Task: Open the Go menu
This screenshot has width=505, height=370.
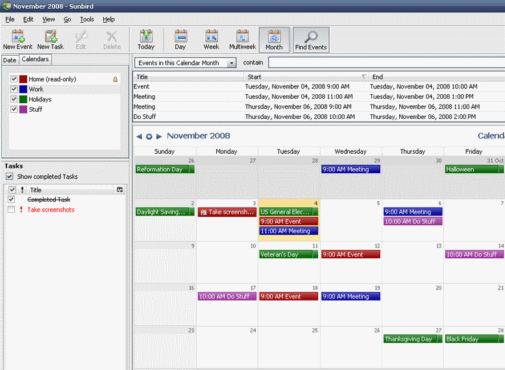Action: [68, 19]
